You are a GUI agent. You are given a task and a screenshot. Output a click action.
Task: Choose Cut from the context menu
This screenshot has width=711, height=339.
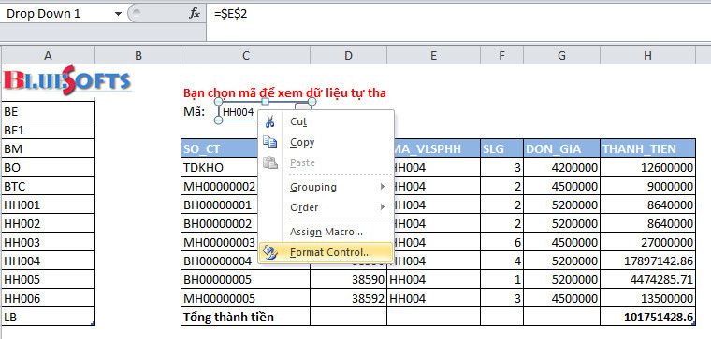pos(326,121)
